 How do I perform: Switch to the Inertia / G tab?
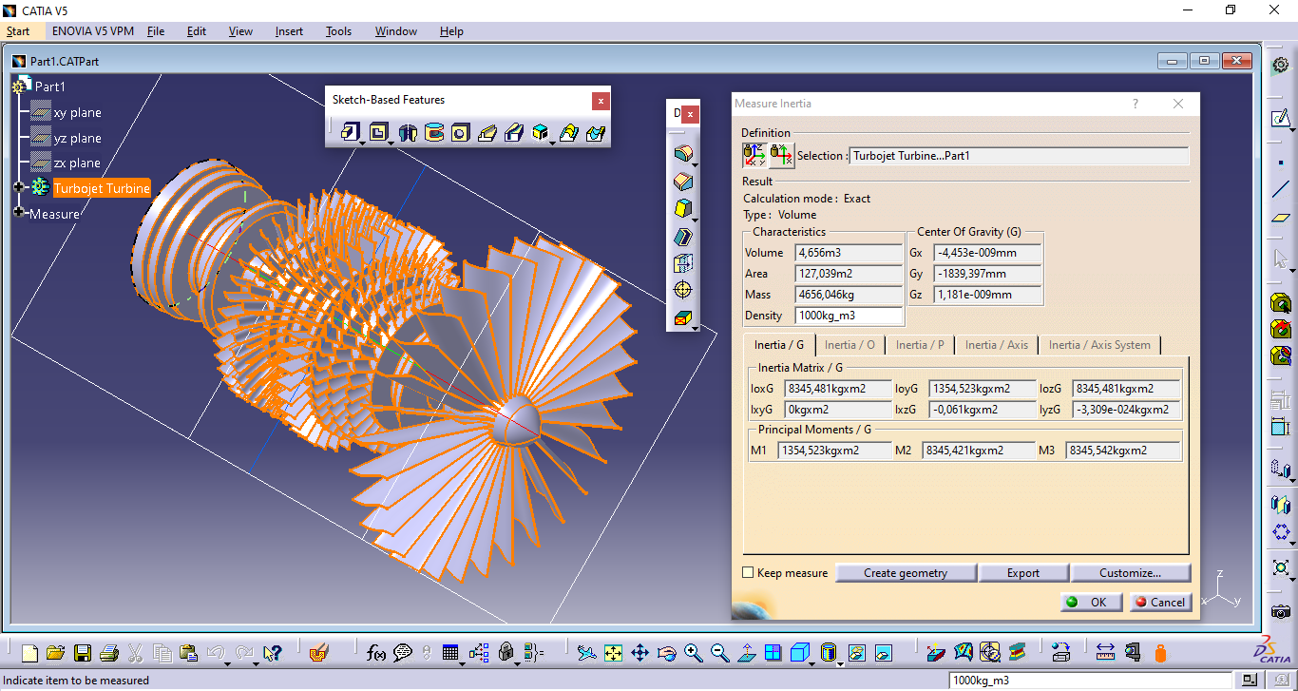point(778,345)
